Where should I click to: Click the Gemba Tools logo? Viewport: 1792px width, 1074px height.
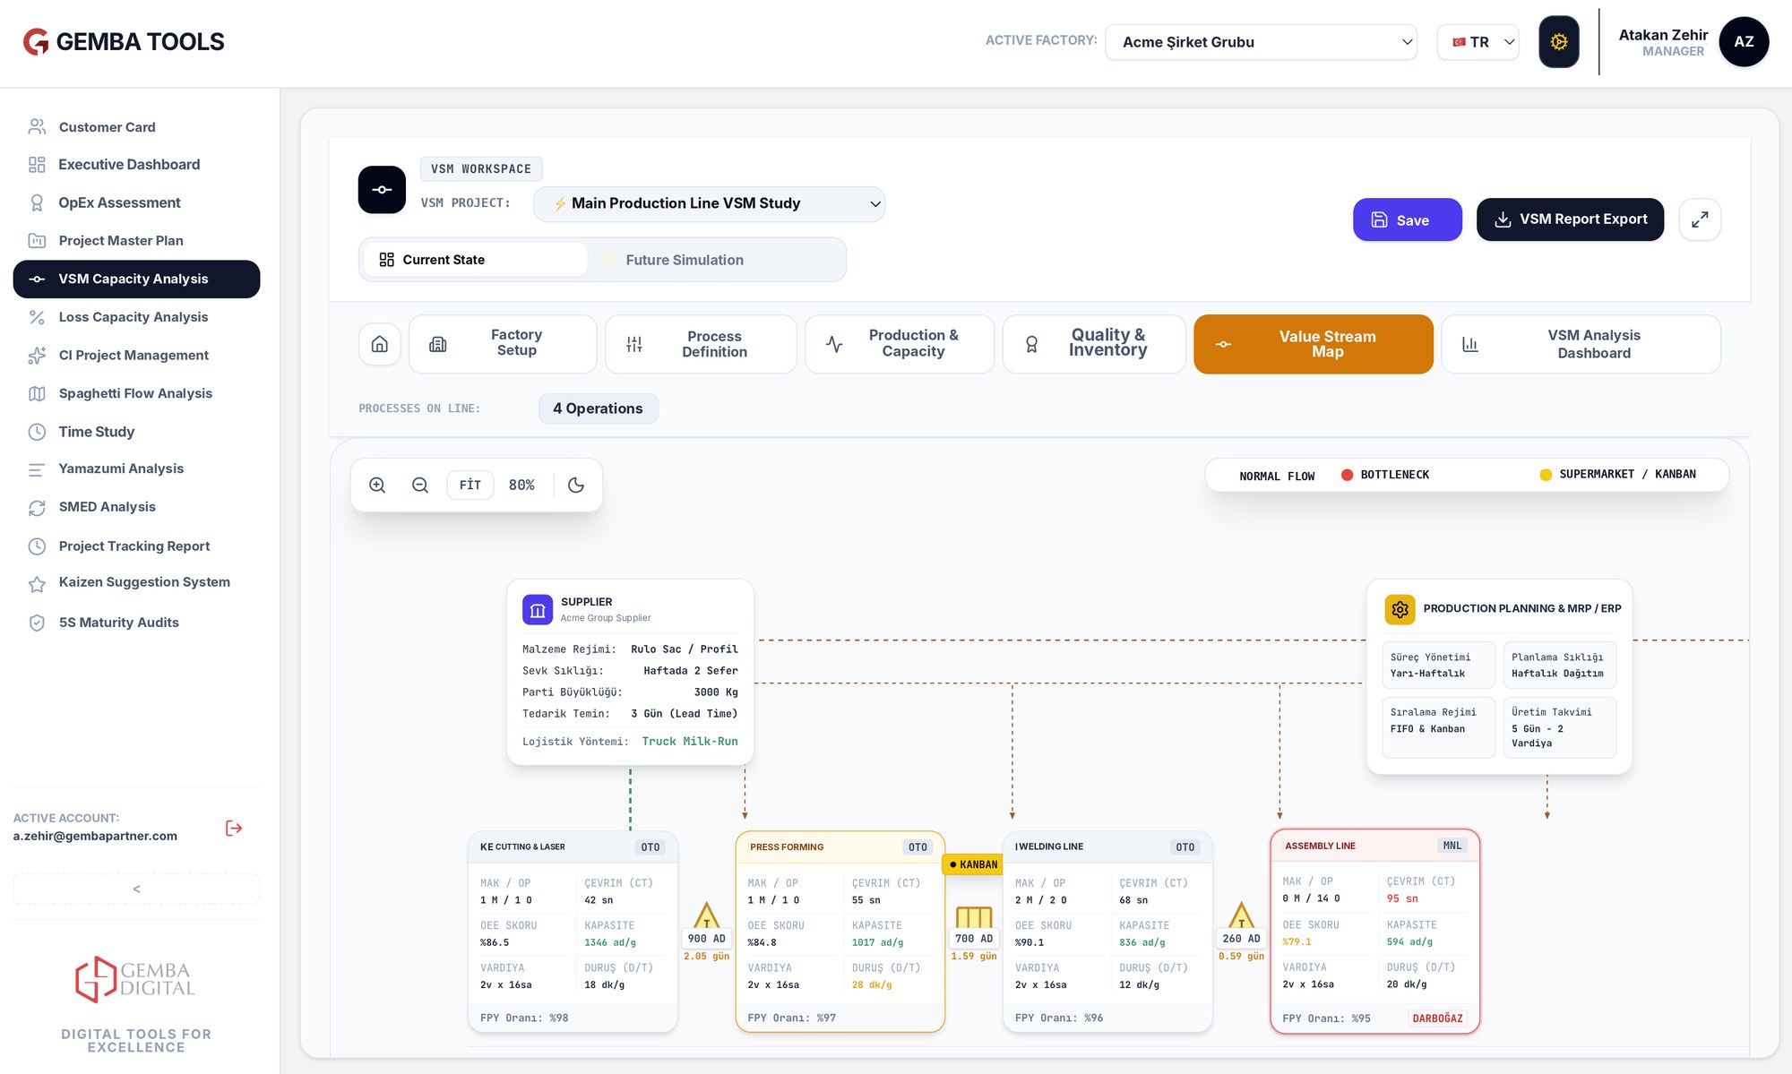pos(124,41)
